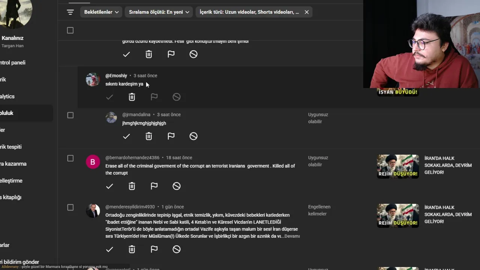Delete the @menderesyildirim4930 comment
Viewport: 480px width, 270px height.
click(132, 249)
